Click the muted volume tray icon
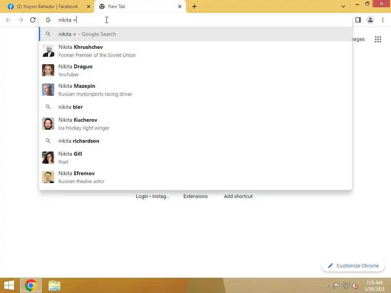Screen dimensions: 391x293 (x=355, y=286)
